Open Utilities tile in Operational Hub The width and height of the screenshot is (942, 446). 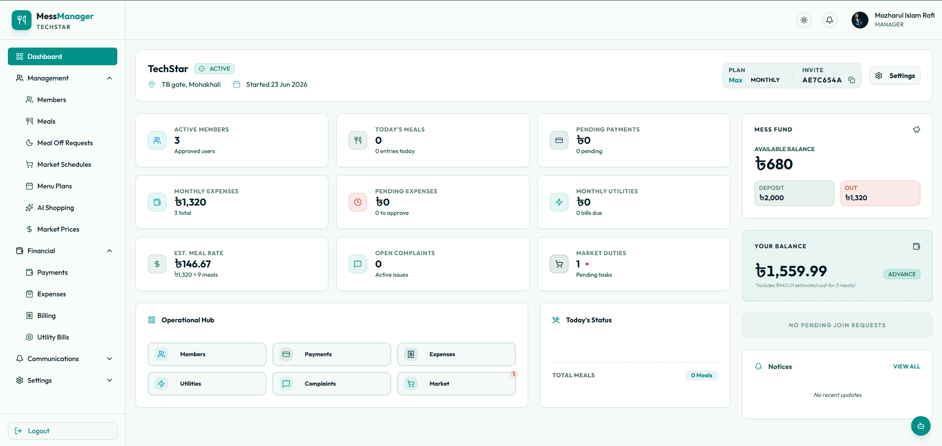(x=207, y=384)
